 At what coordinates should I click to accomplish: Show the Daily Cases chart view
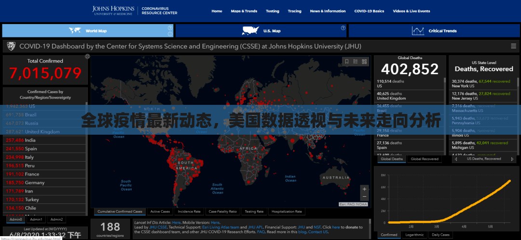(x=440, y=235)
